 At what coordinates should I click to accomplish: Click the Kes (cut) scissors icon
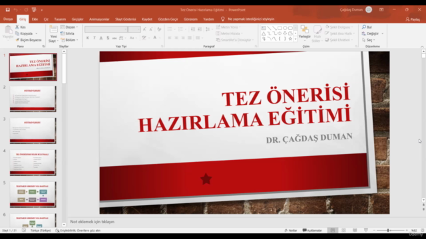[17, 27]
